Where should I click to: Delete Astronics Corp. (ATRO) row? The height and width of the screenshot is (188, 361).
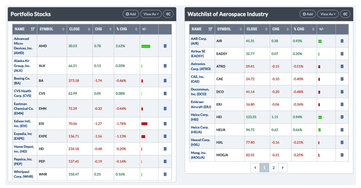coord(342,66)
